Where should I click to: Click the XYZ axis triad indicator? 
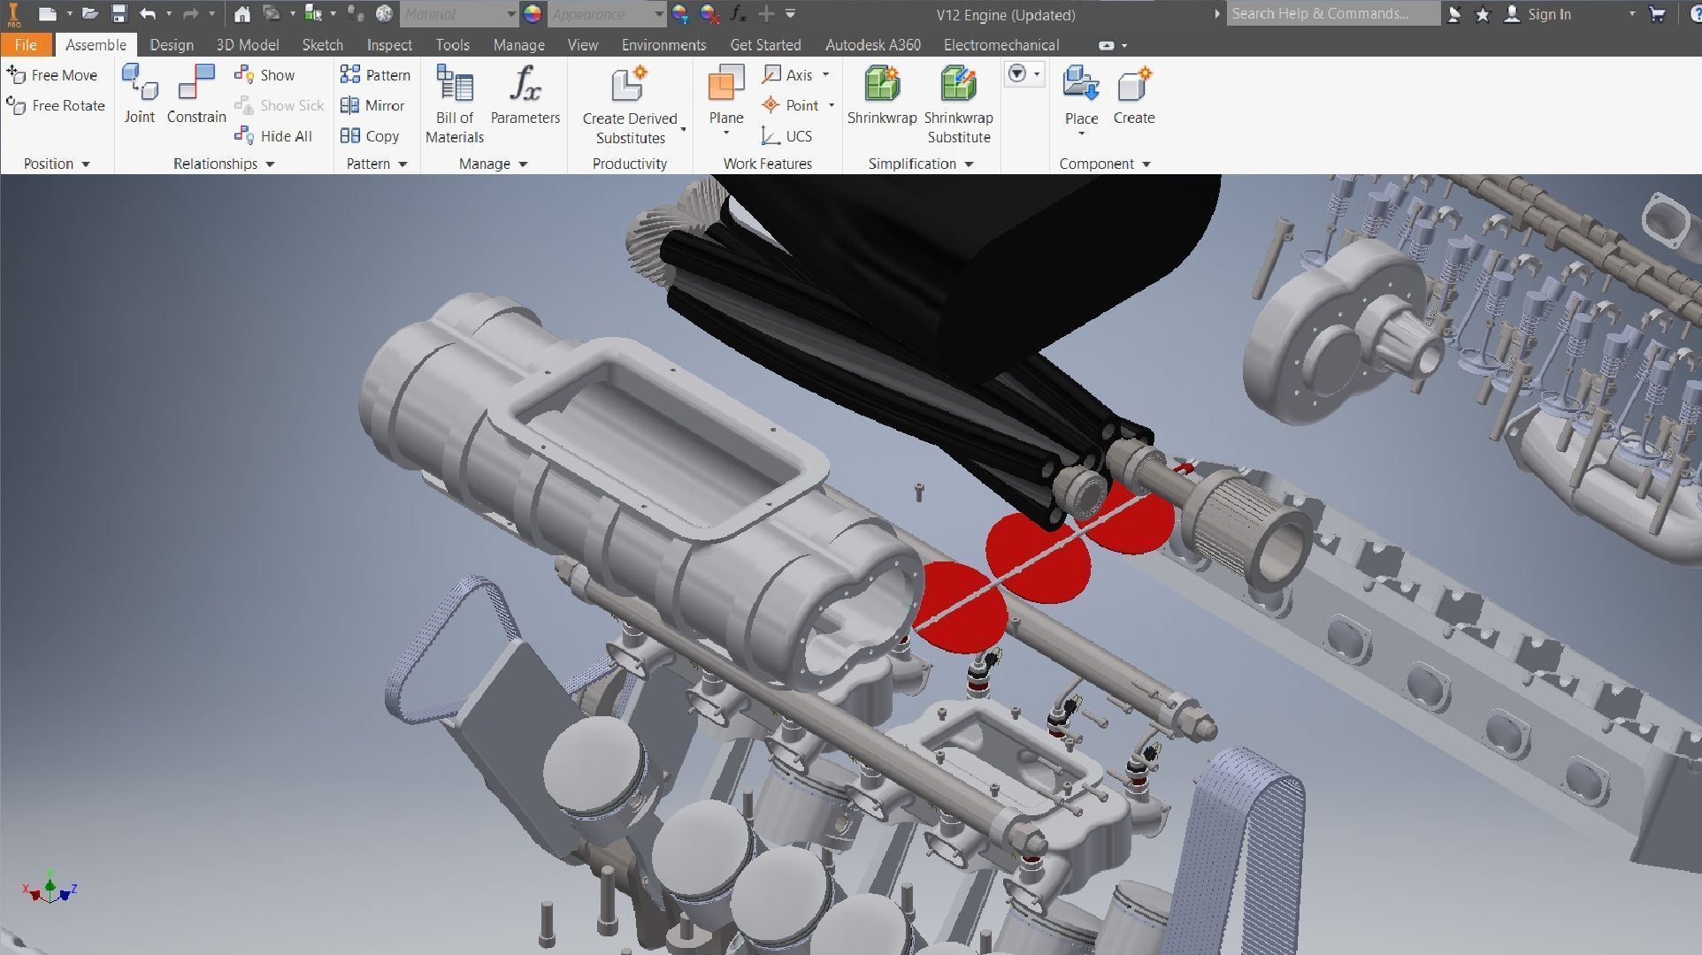tap(50, 887)
